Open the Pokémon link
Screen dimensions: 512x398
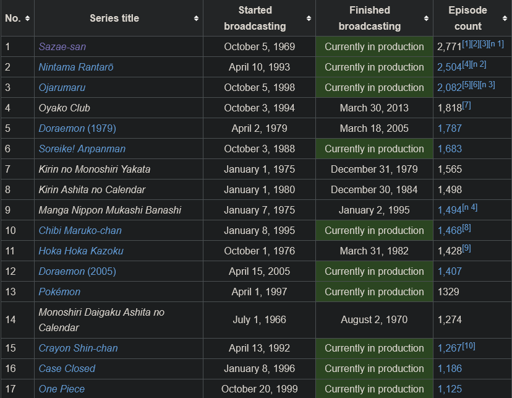tap(59, 292)
